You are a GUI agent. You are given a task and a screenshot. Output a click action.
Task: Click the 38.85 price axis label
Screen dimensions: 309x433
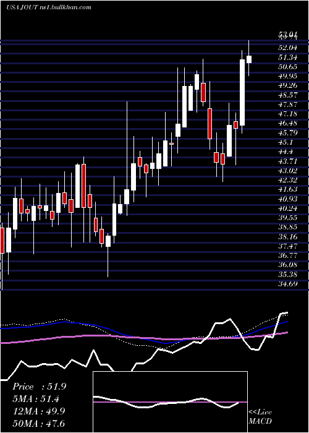[x=288, y=227]
